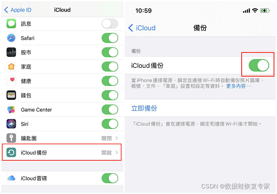
Task: Tap the Stocks (股市) app icon
Action: click(11, 52)
